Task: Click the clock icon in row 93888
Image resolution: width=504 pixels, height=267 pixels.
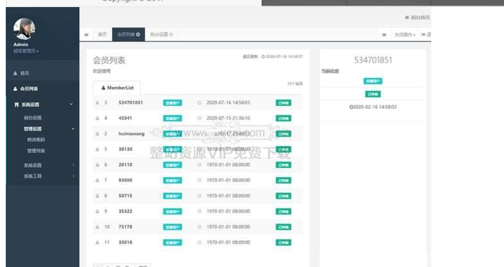Action: [x=200, y=180]
